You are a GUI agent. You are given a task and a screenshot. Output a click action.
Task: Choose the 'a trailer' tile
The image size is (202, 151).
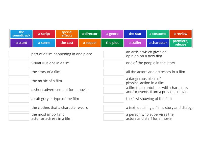click(135, 43)
